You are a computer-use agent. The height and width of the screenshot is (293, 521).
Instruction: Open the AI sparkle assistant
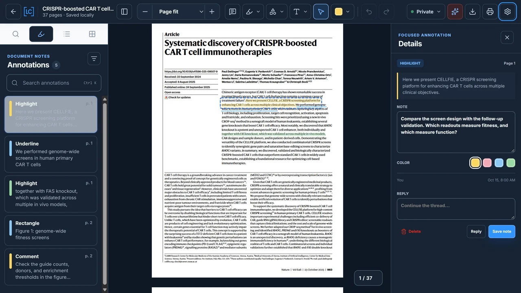455,12
